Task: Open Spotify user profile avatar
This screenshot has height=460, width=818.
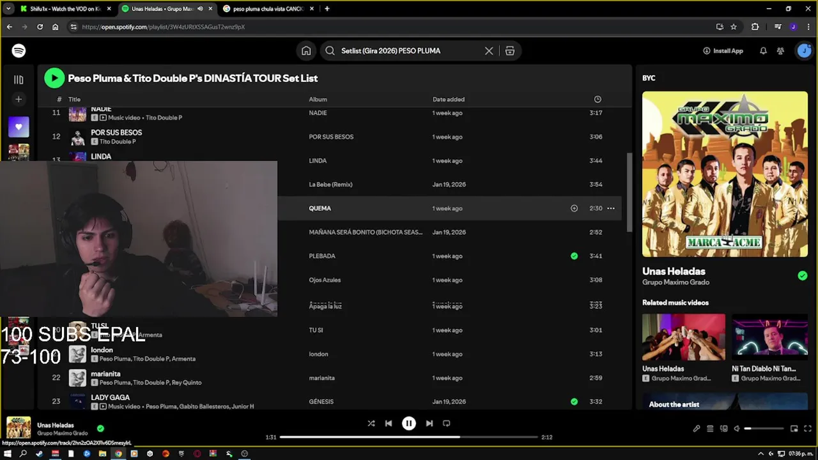Action: coord(804,50)
